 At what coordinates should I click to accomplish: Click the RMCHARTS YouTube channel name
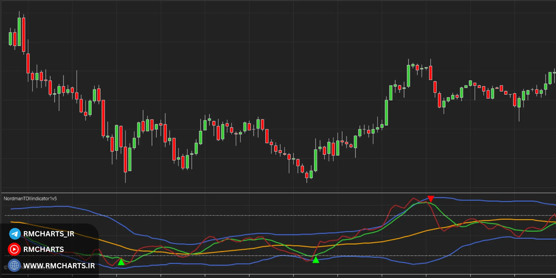pyautogui.click(x=44, y=249)
